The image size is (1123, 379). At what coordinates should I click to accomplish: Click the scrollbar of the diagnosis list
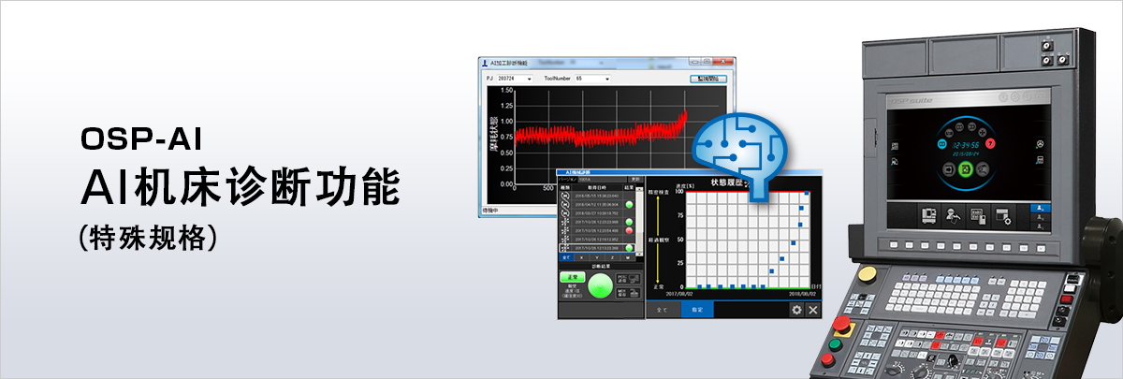coord(640,220)
